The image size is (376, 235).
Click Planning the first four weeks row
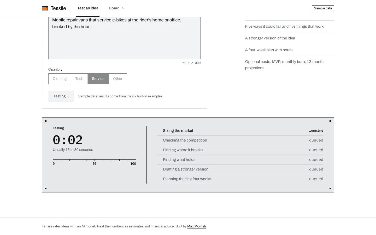(240, 179)
